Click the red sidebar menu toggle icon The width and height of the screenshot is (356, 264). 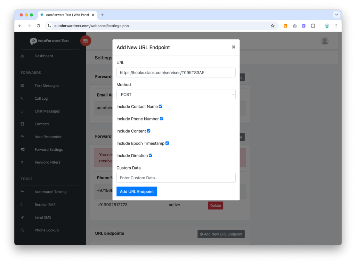point(86,41)
